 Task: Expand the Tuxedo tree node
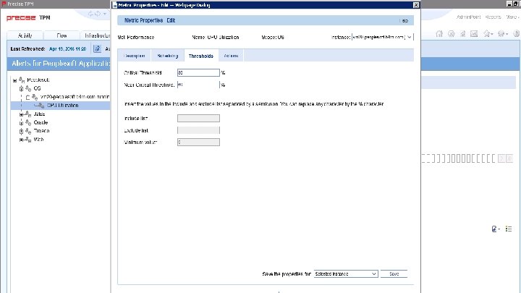pos(21,131)
